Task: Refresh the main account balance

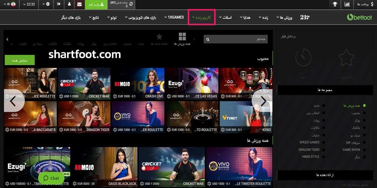Action: pyautogui.click(x=131, y=5)
